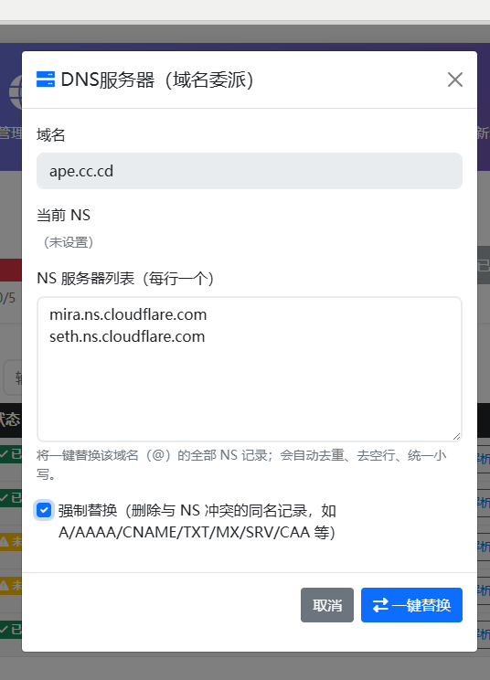The width and height of the screenshot is (490, 680).
Task: Click the partially hidden globe logo behind dialog
Action: pos(16,92)
